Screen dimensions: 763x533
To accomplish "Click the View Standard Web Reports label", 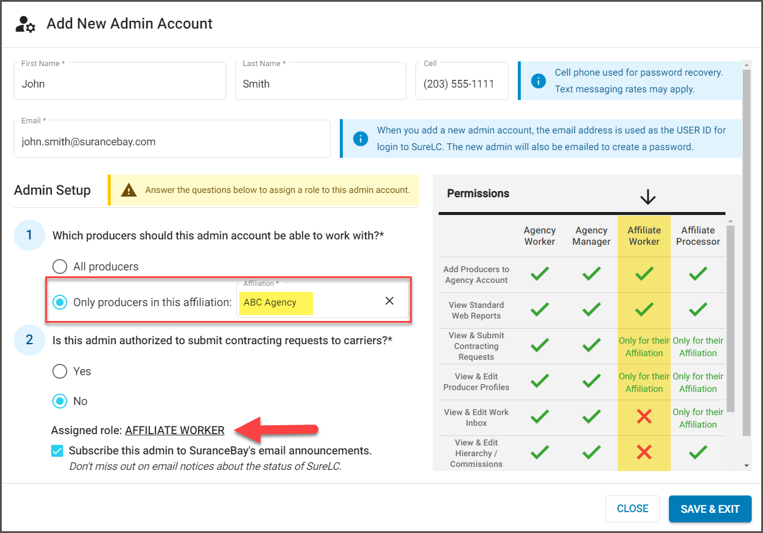I will (476, 310).
